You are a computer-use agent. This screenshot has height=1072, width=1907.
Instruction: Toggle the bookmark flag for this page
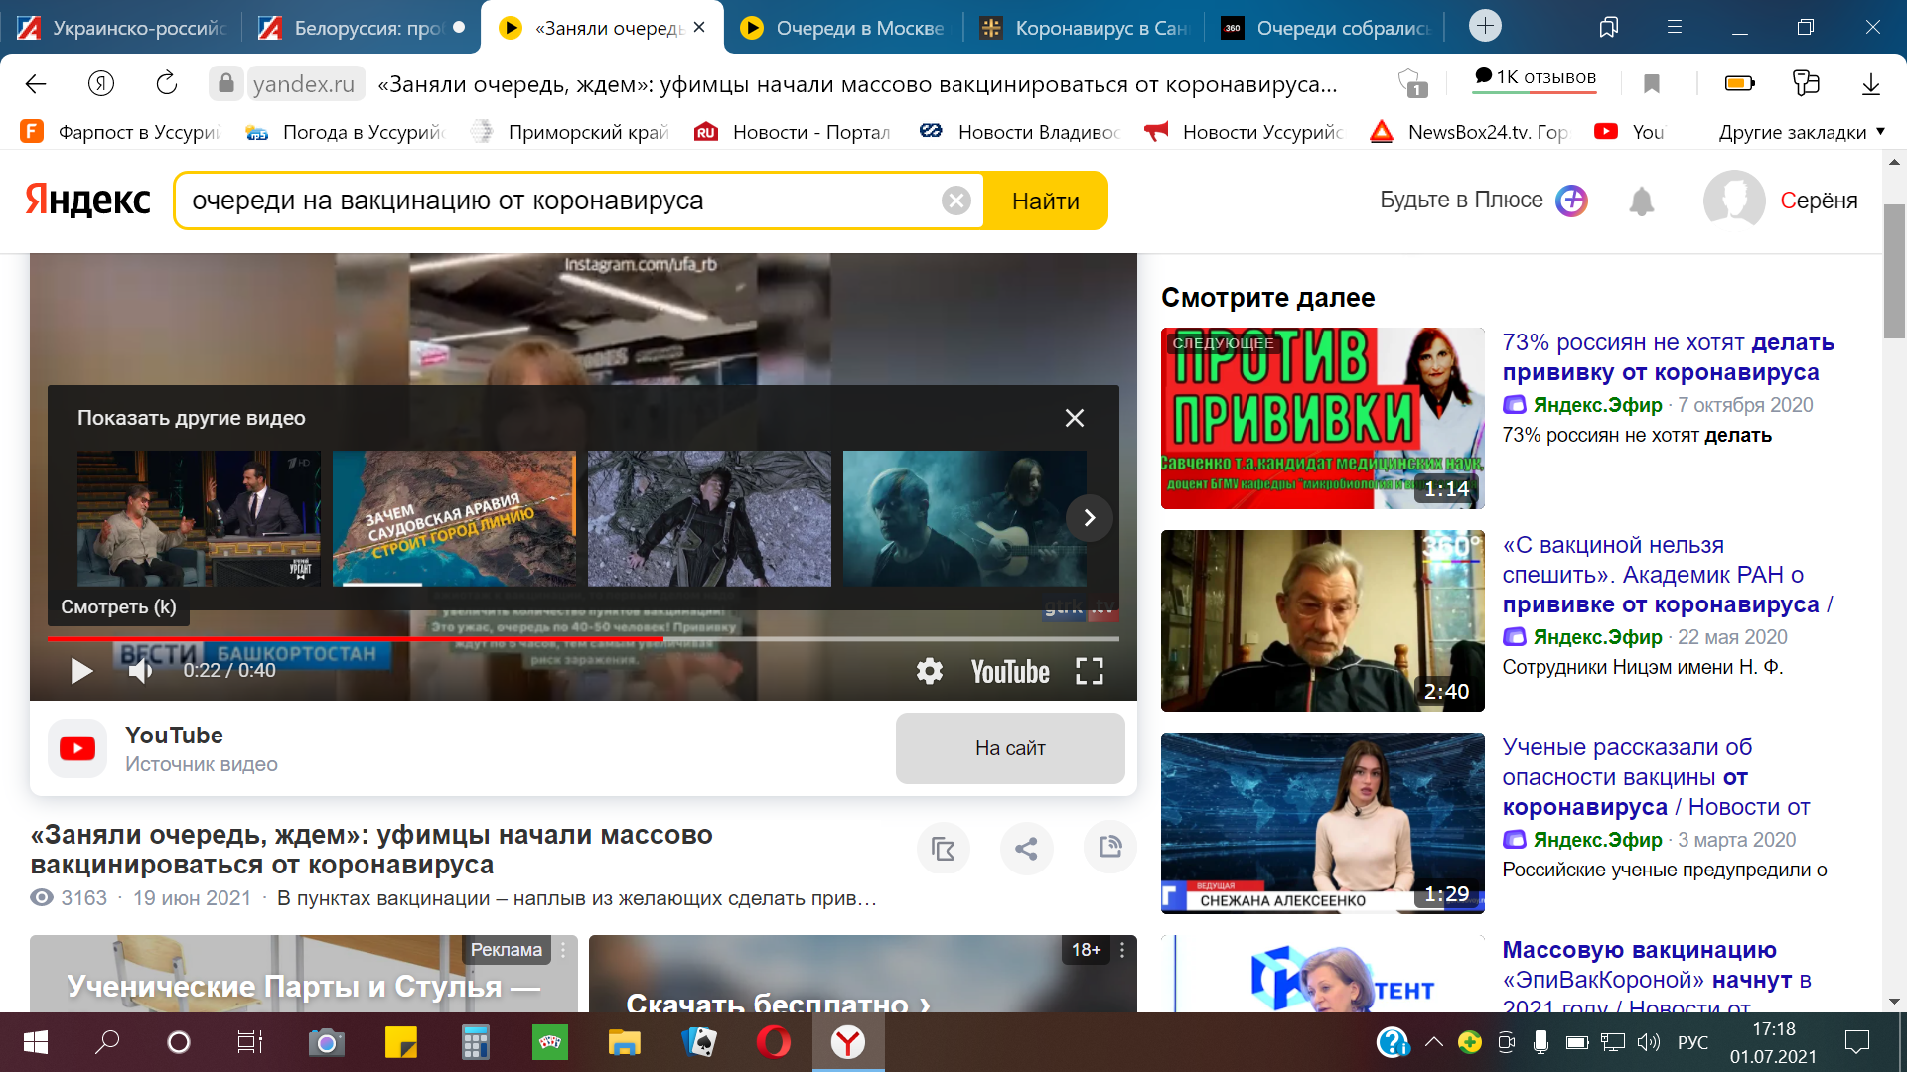(1652, 84)
